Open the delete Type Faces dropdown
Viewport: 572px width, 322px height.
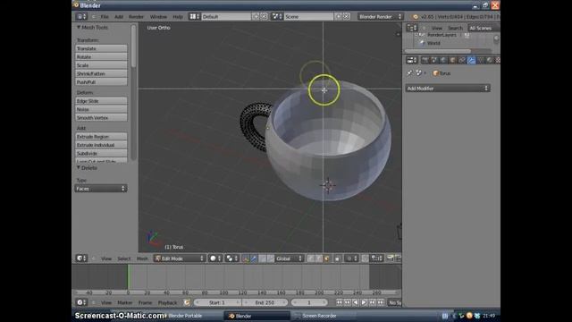[x=101, y=189]
